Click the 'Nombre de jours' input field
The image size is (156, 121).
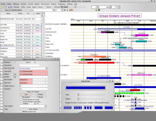click(33, 86)
